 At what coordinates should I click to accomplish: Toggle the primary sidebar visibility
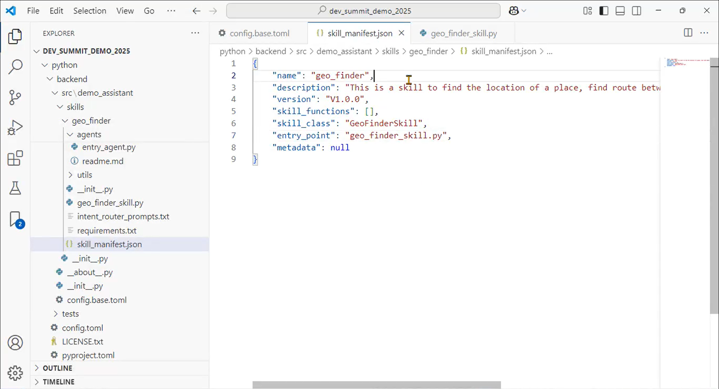604,10
